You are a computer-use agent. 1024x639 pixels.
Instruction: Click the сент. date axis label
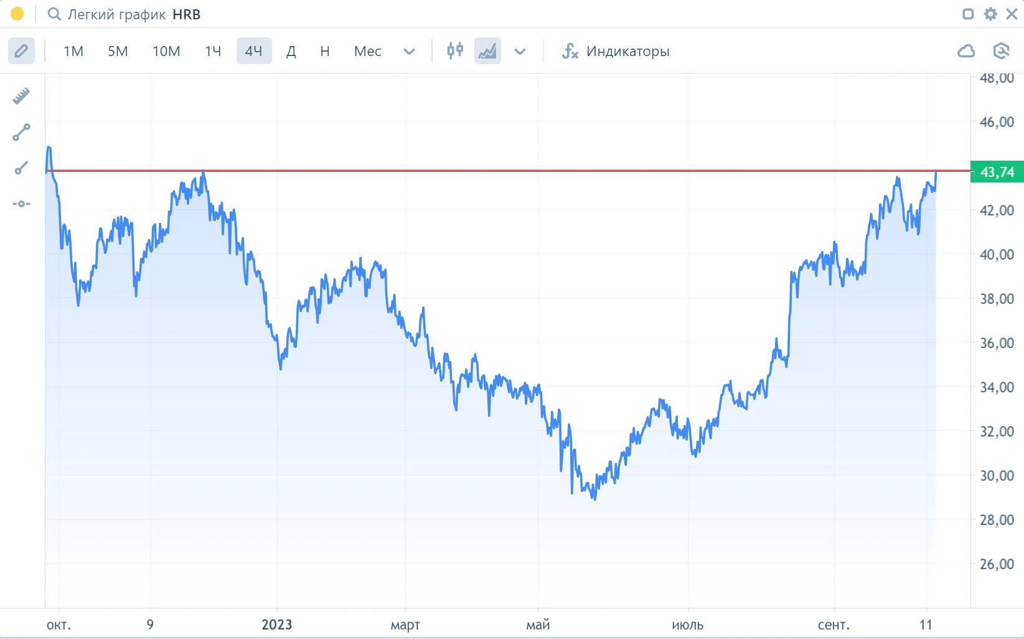tap(834, 625)
